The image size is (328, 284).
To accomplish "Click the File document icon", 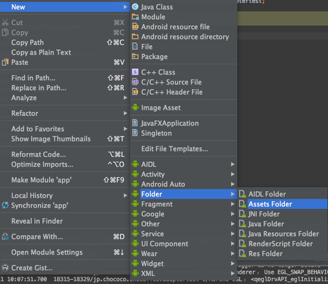I will click(135, 46).
